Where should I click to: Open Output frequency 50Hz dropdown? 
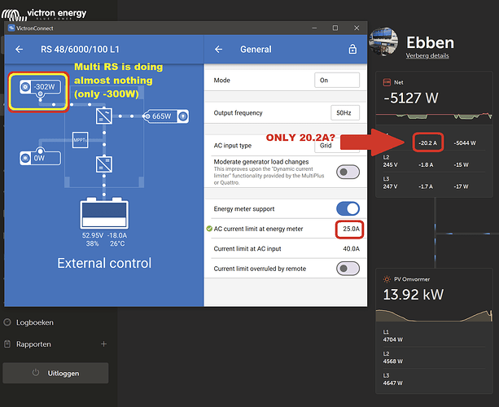pos(345,112)
